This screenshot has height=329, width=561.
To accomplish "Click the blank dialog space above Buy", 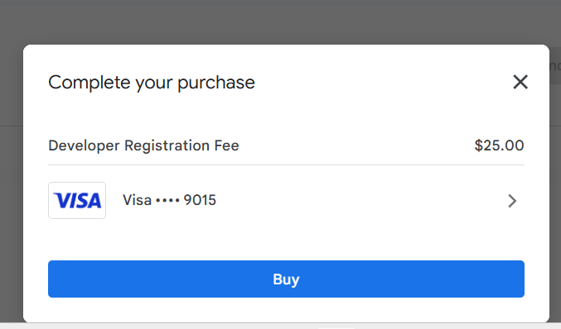I will point(286,241).
